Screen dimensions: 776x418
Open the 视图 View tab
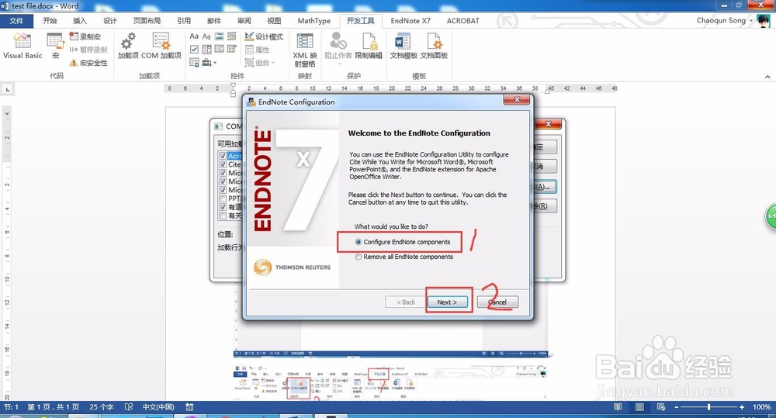click(x=274, y=21)
